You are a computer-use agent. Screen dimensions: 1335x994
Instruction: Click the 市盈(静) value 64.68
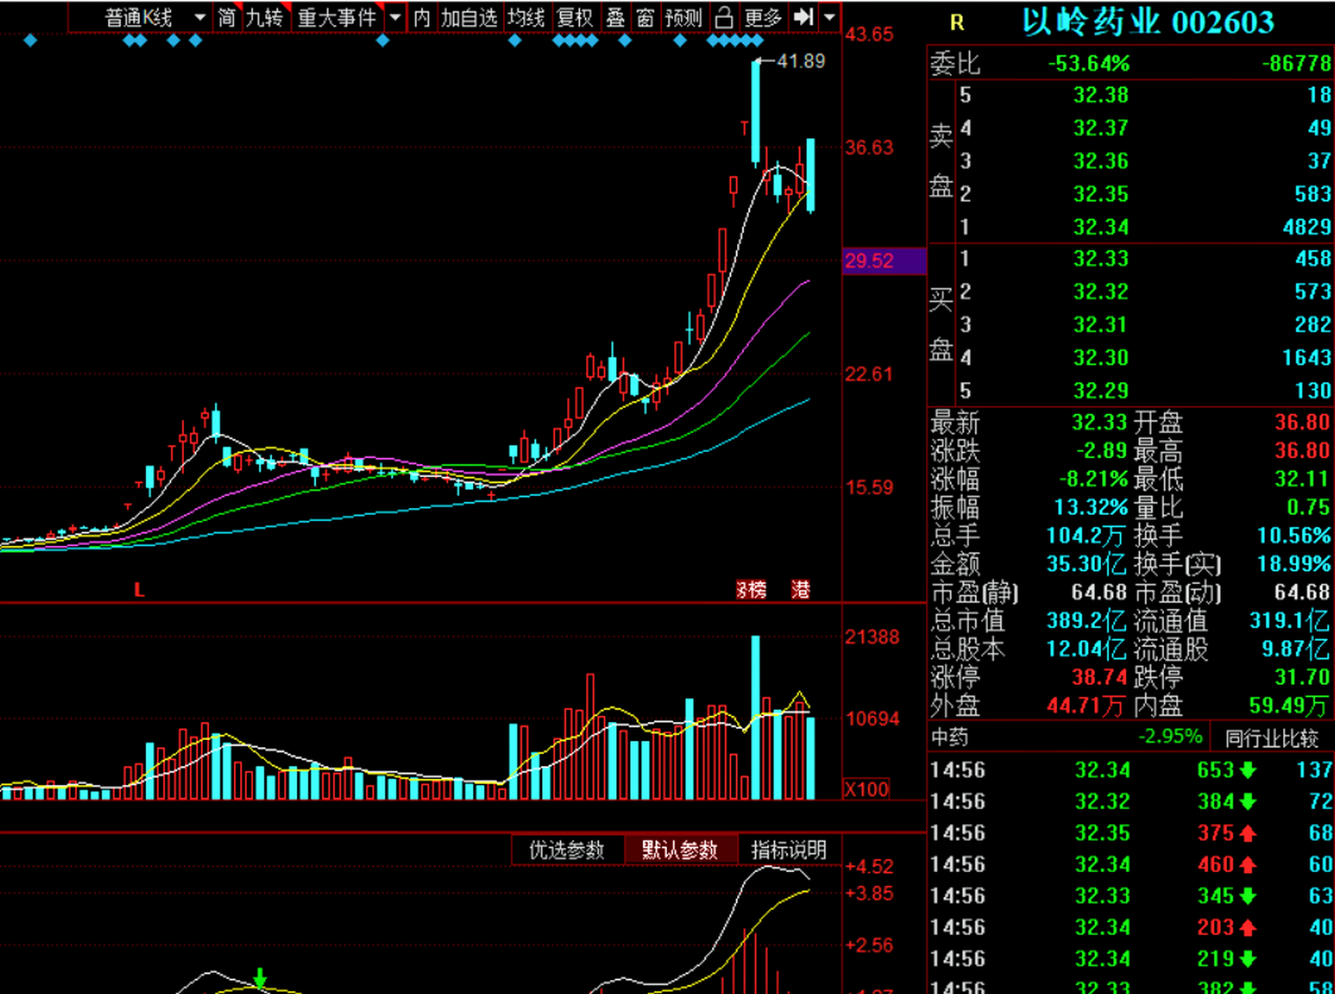pyautogui.click(x=1099, y=593)
